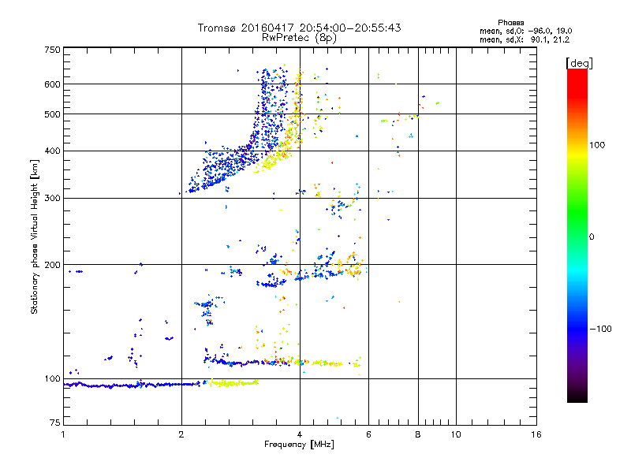The height and width of the screenshot is (473, 631).
Task: Click the y-axis '300' tick label
Action: tap(52, 198)
